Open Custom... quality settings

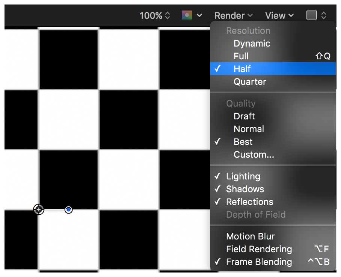[x=254, y=155]
